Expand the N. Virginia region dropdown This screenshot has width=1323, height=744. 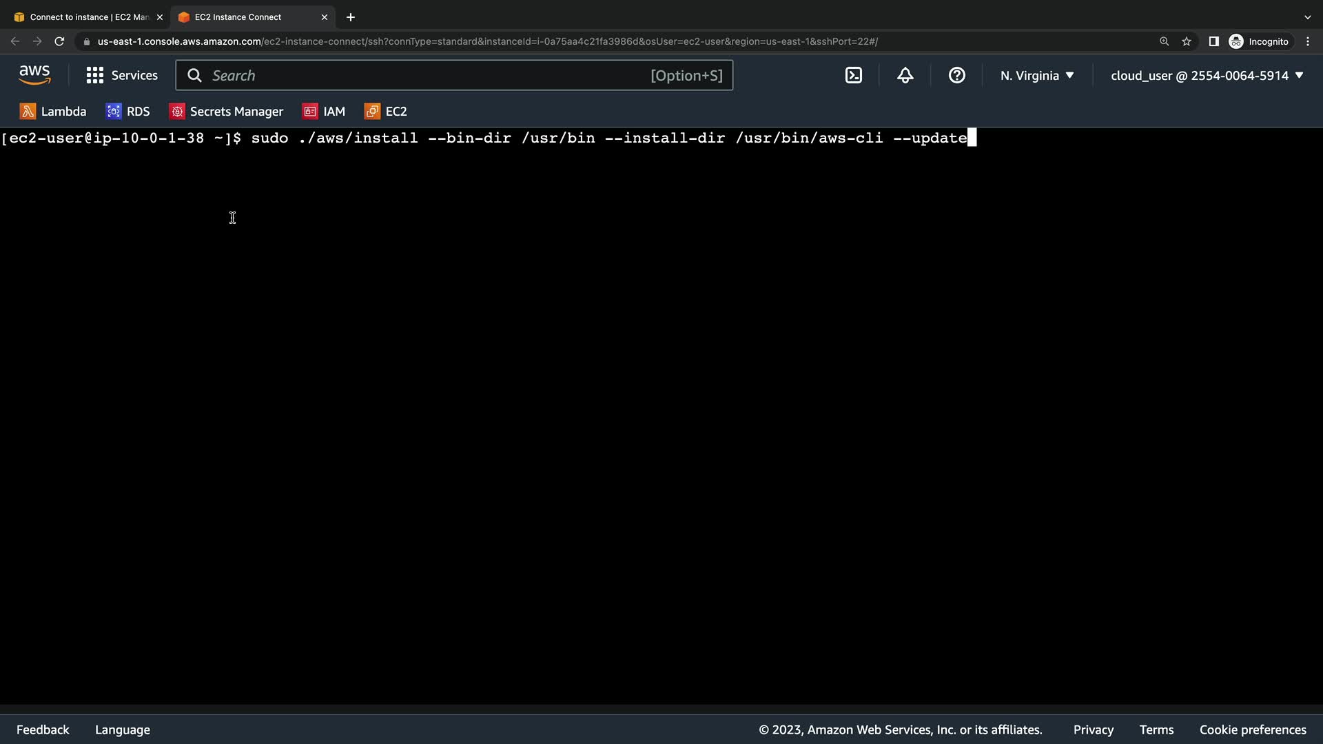pos(1037,76)
